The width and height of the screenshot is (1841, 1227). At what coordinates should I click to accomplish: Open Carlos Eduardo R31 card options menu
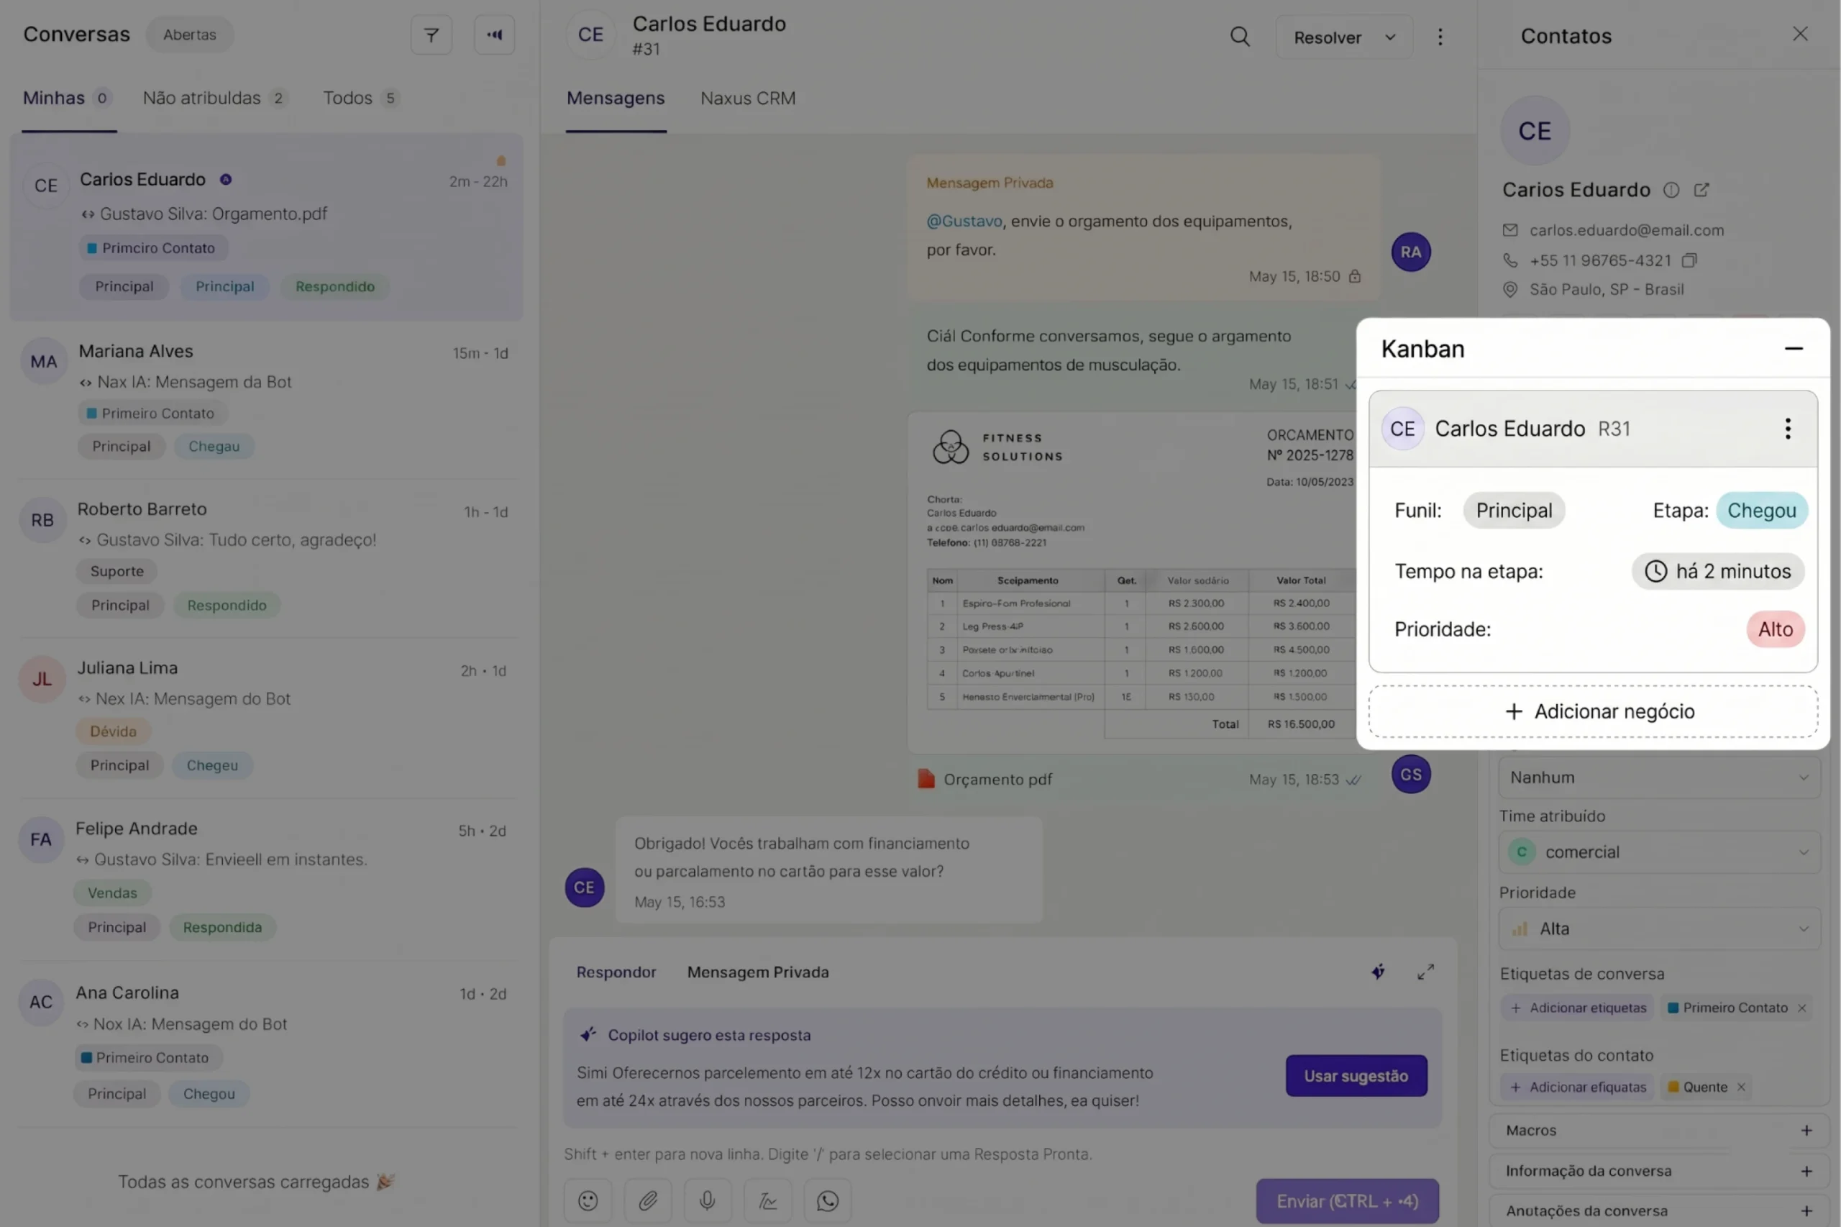1788,429
